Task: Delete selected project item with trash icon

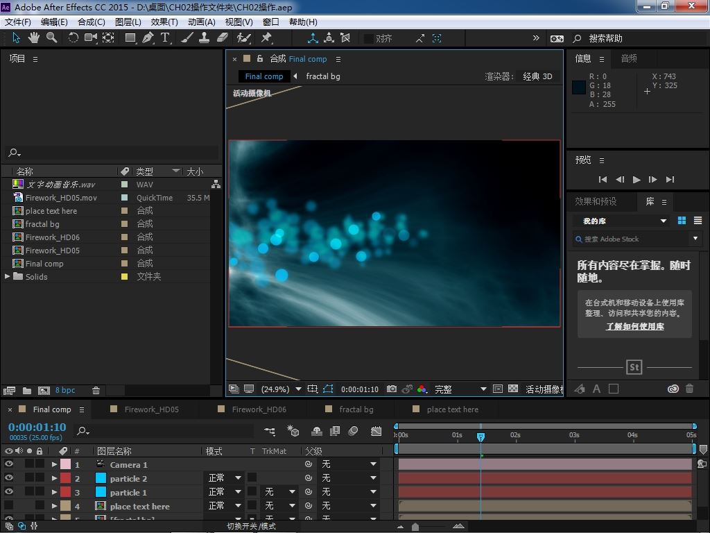Action: (x=96, y=391)
